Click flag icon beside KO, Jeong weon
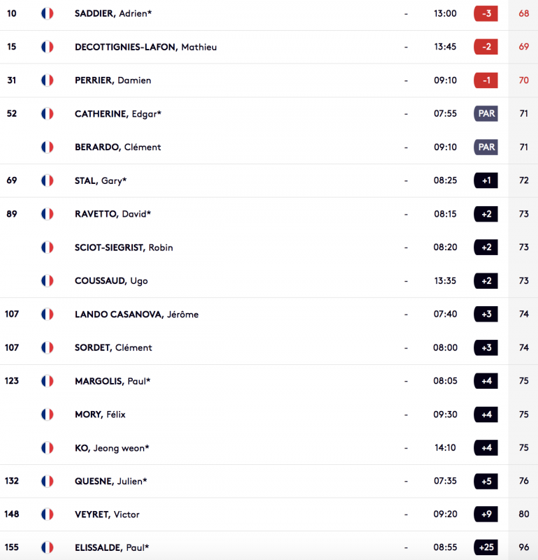Viewport: 538px width, 560px height. pyautogui.click(x=47, y=447)
